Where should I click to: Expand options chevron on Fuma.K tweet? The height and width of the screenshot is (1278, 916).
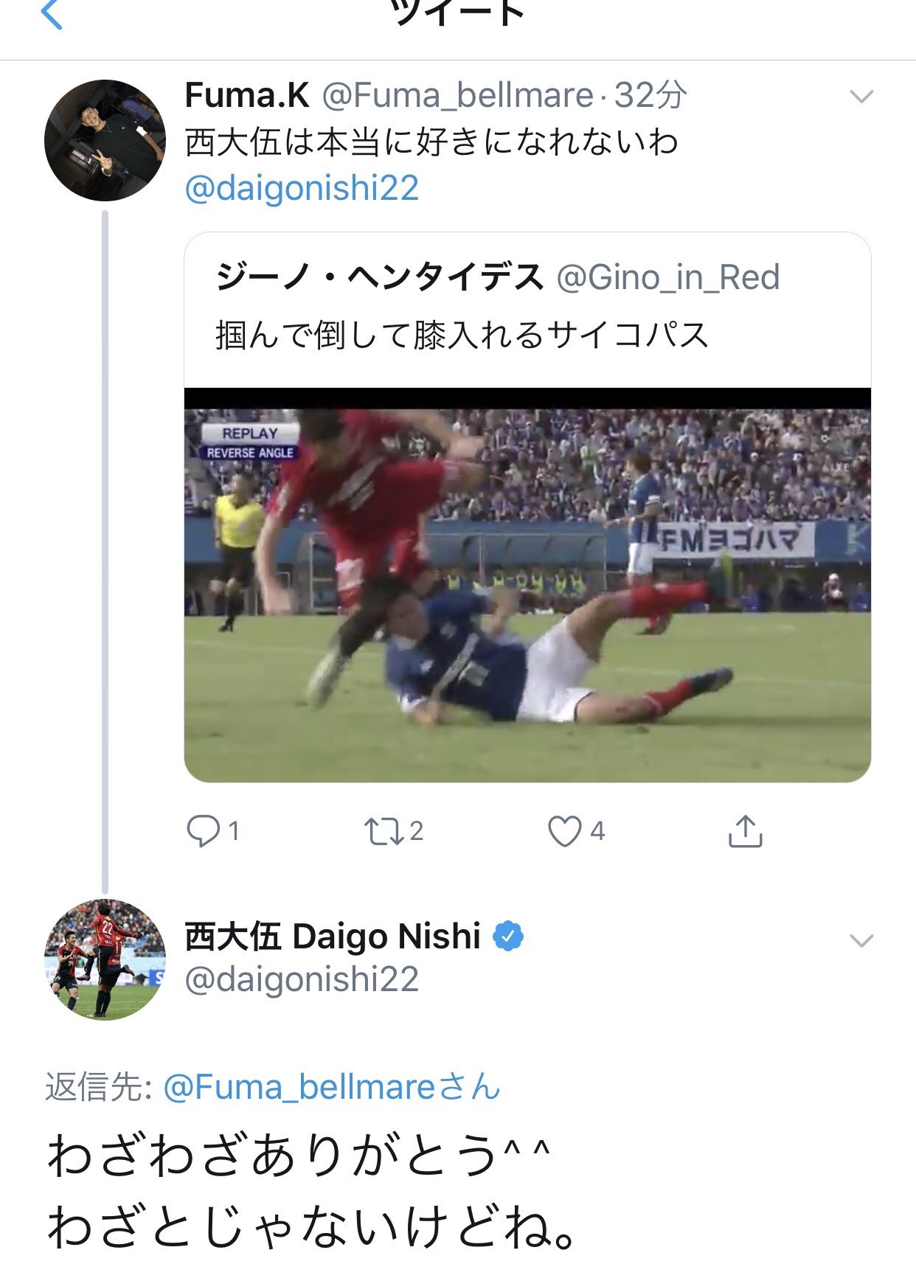tap(861, 97)
